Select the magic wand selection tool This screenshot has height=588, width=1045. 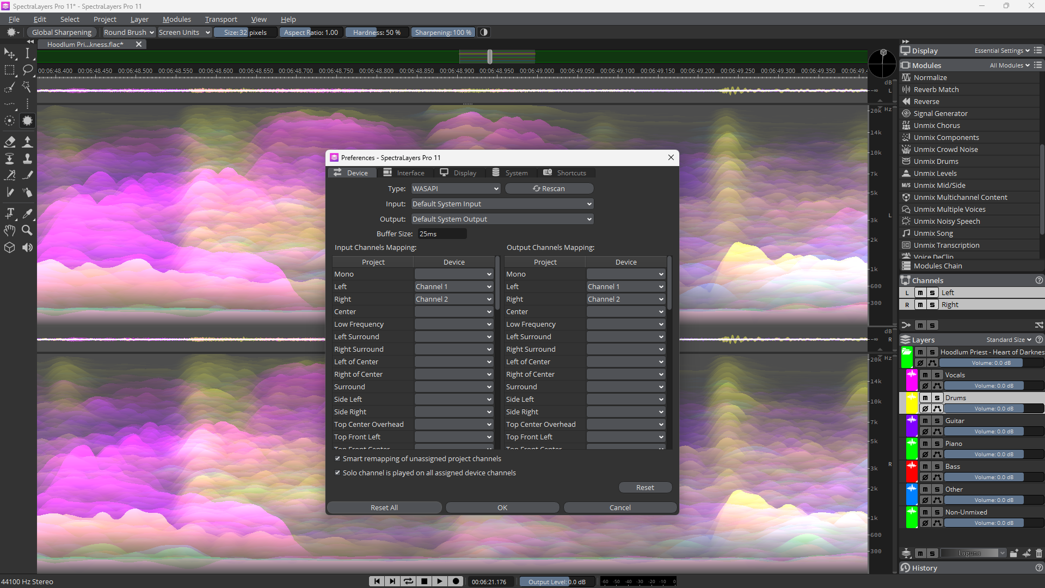pyautogui.click(x=27, y=87)
